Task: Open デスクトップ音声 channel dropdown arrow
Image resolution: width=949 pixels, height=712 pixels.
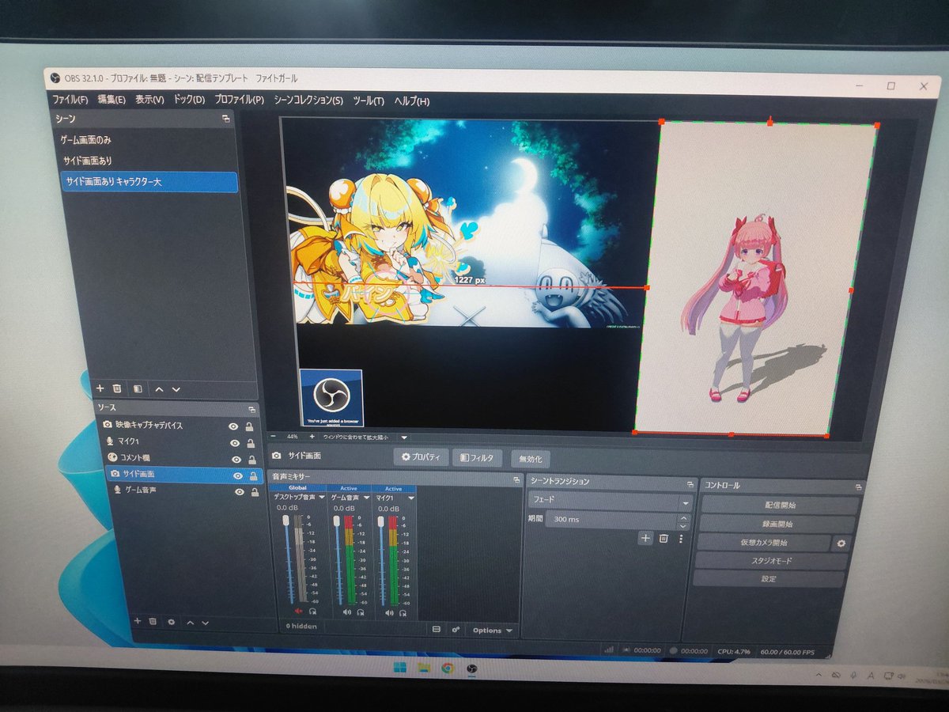Action: [322, 498]
